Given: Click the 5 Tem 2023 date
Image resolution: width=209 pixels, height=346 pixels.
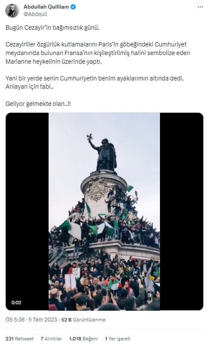Looking at the screenshot, I should pos(43,319).
